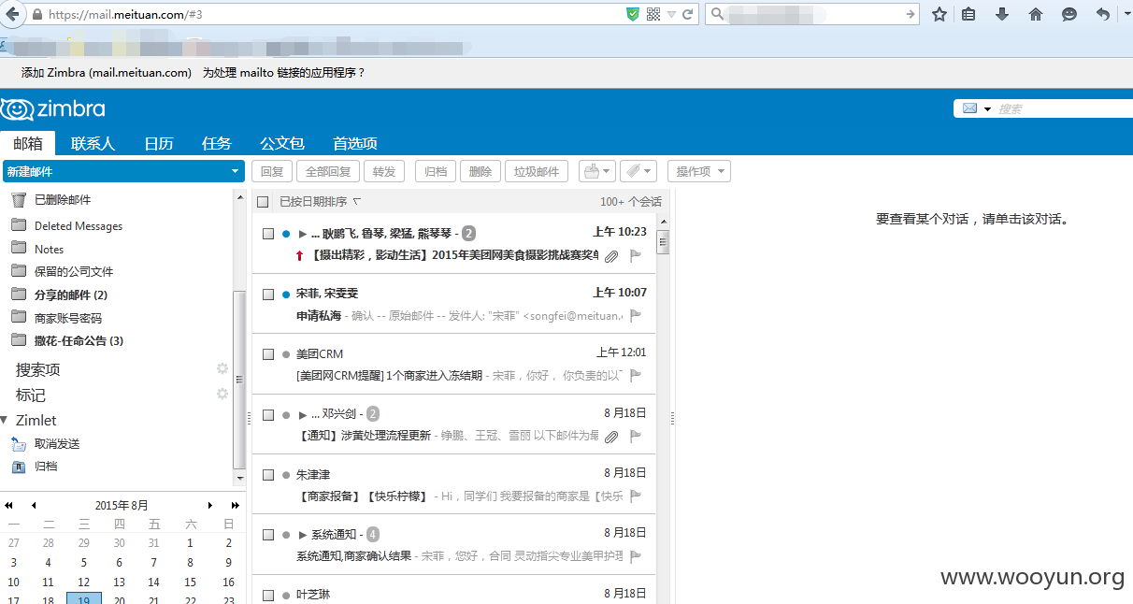Switch to the 日历 tab
The image size is (1133, 604).
coord(159,143)
